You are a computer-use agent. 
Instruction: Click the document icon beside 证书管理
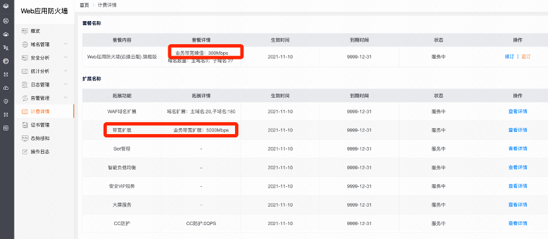(24, 125)
